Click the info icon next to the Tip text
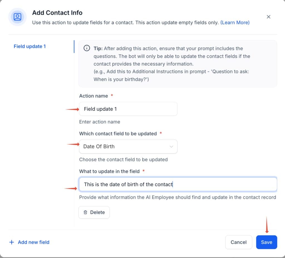 [87, 48]
